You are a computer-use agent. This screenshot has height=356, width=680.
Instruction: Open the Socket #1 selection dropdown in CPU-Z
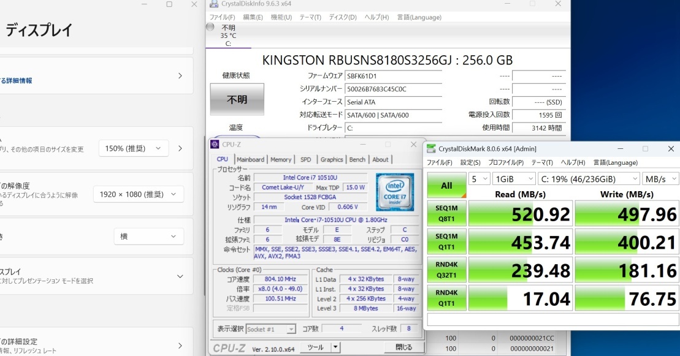271,329
